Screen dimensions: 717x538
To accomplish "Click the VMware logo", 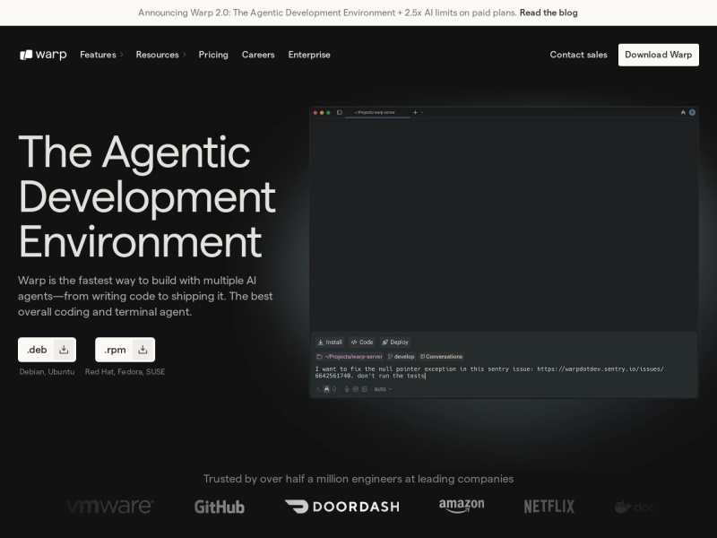I will point(109,506).
